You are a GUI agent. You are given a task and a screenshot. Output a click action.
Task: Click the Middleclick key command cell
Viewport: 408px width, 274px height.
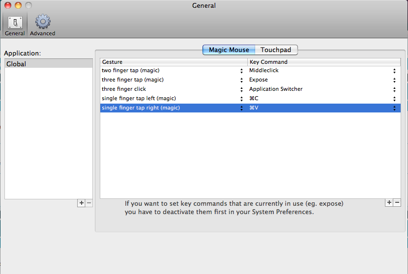coord(323,70)
